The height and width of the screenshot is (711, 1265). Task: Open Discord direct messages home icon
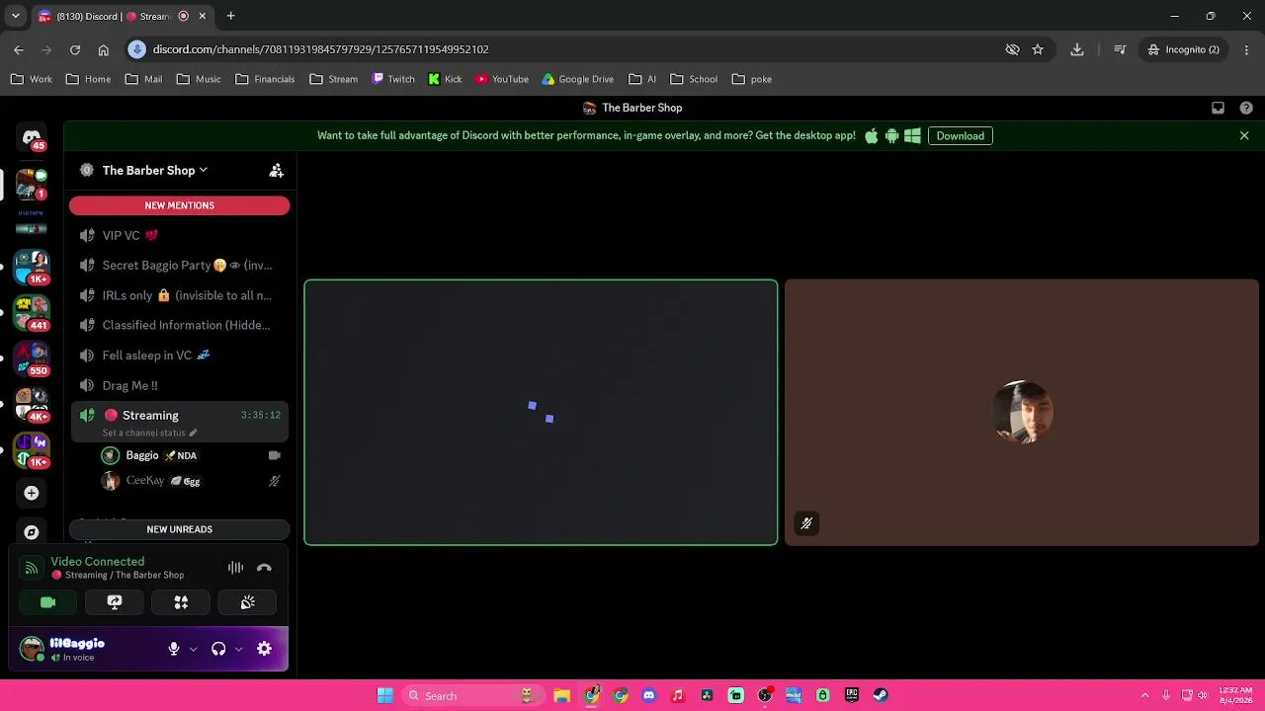click(32, 138)
